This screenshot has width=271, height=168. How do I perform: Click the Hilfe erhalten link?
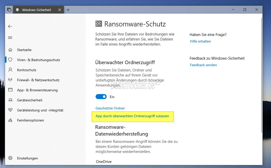pos(200,41)
